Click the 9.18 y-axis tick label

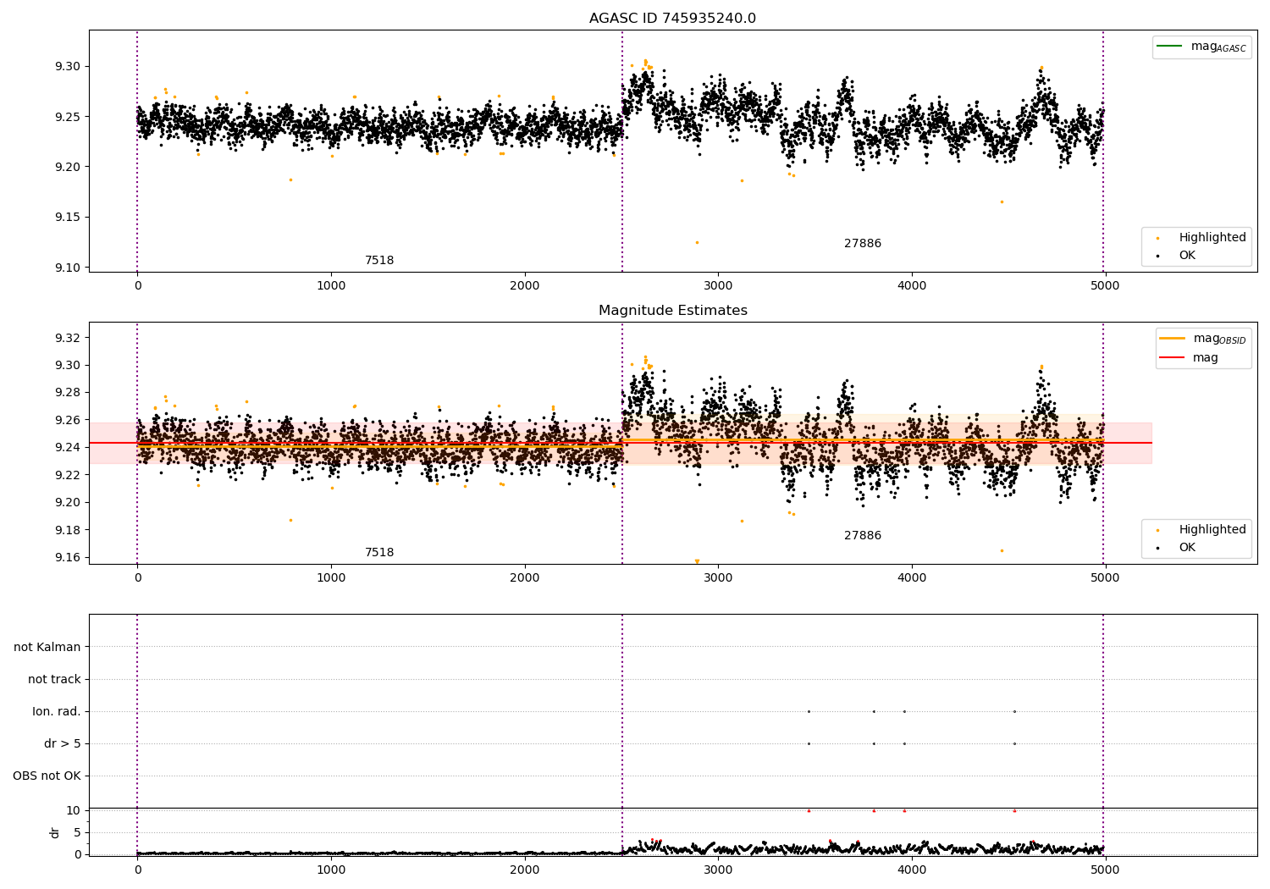click(68, 530)
